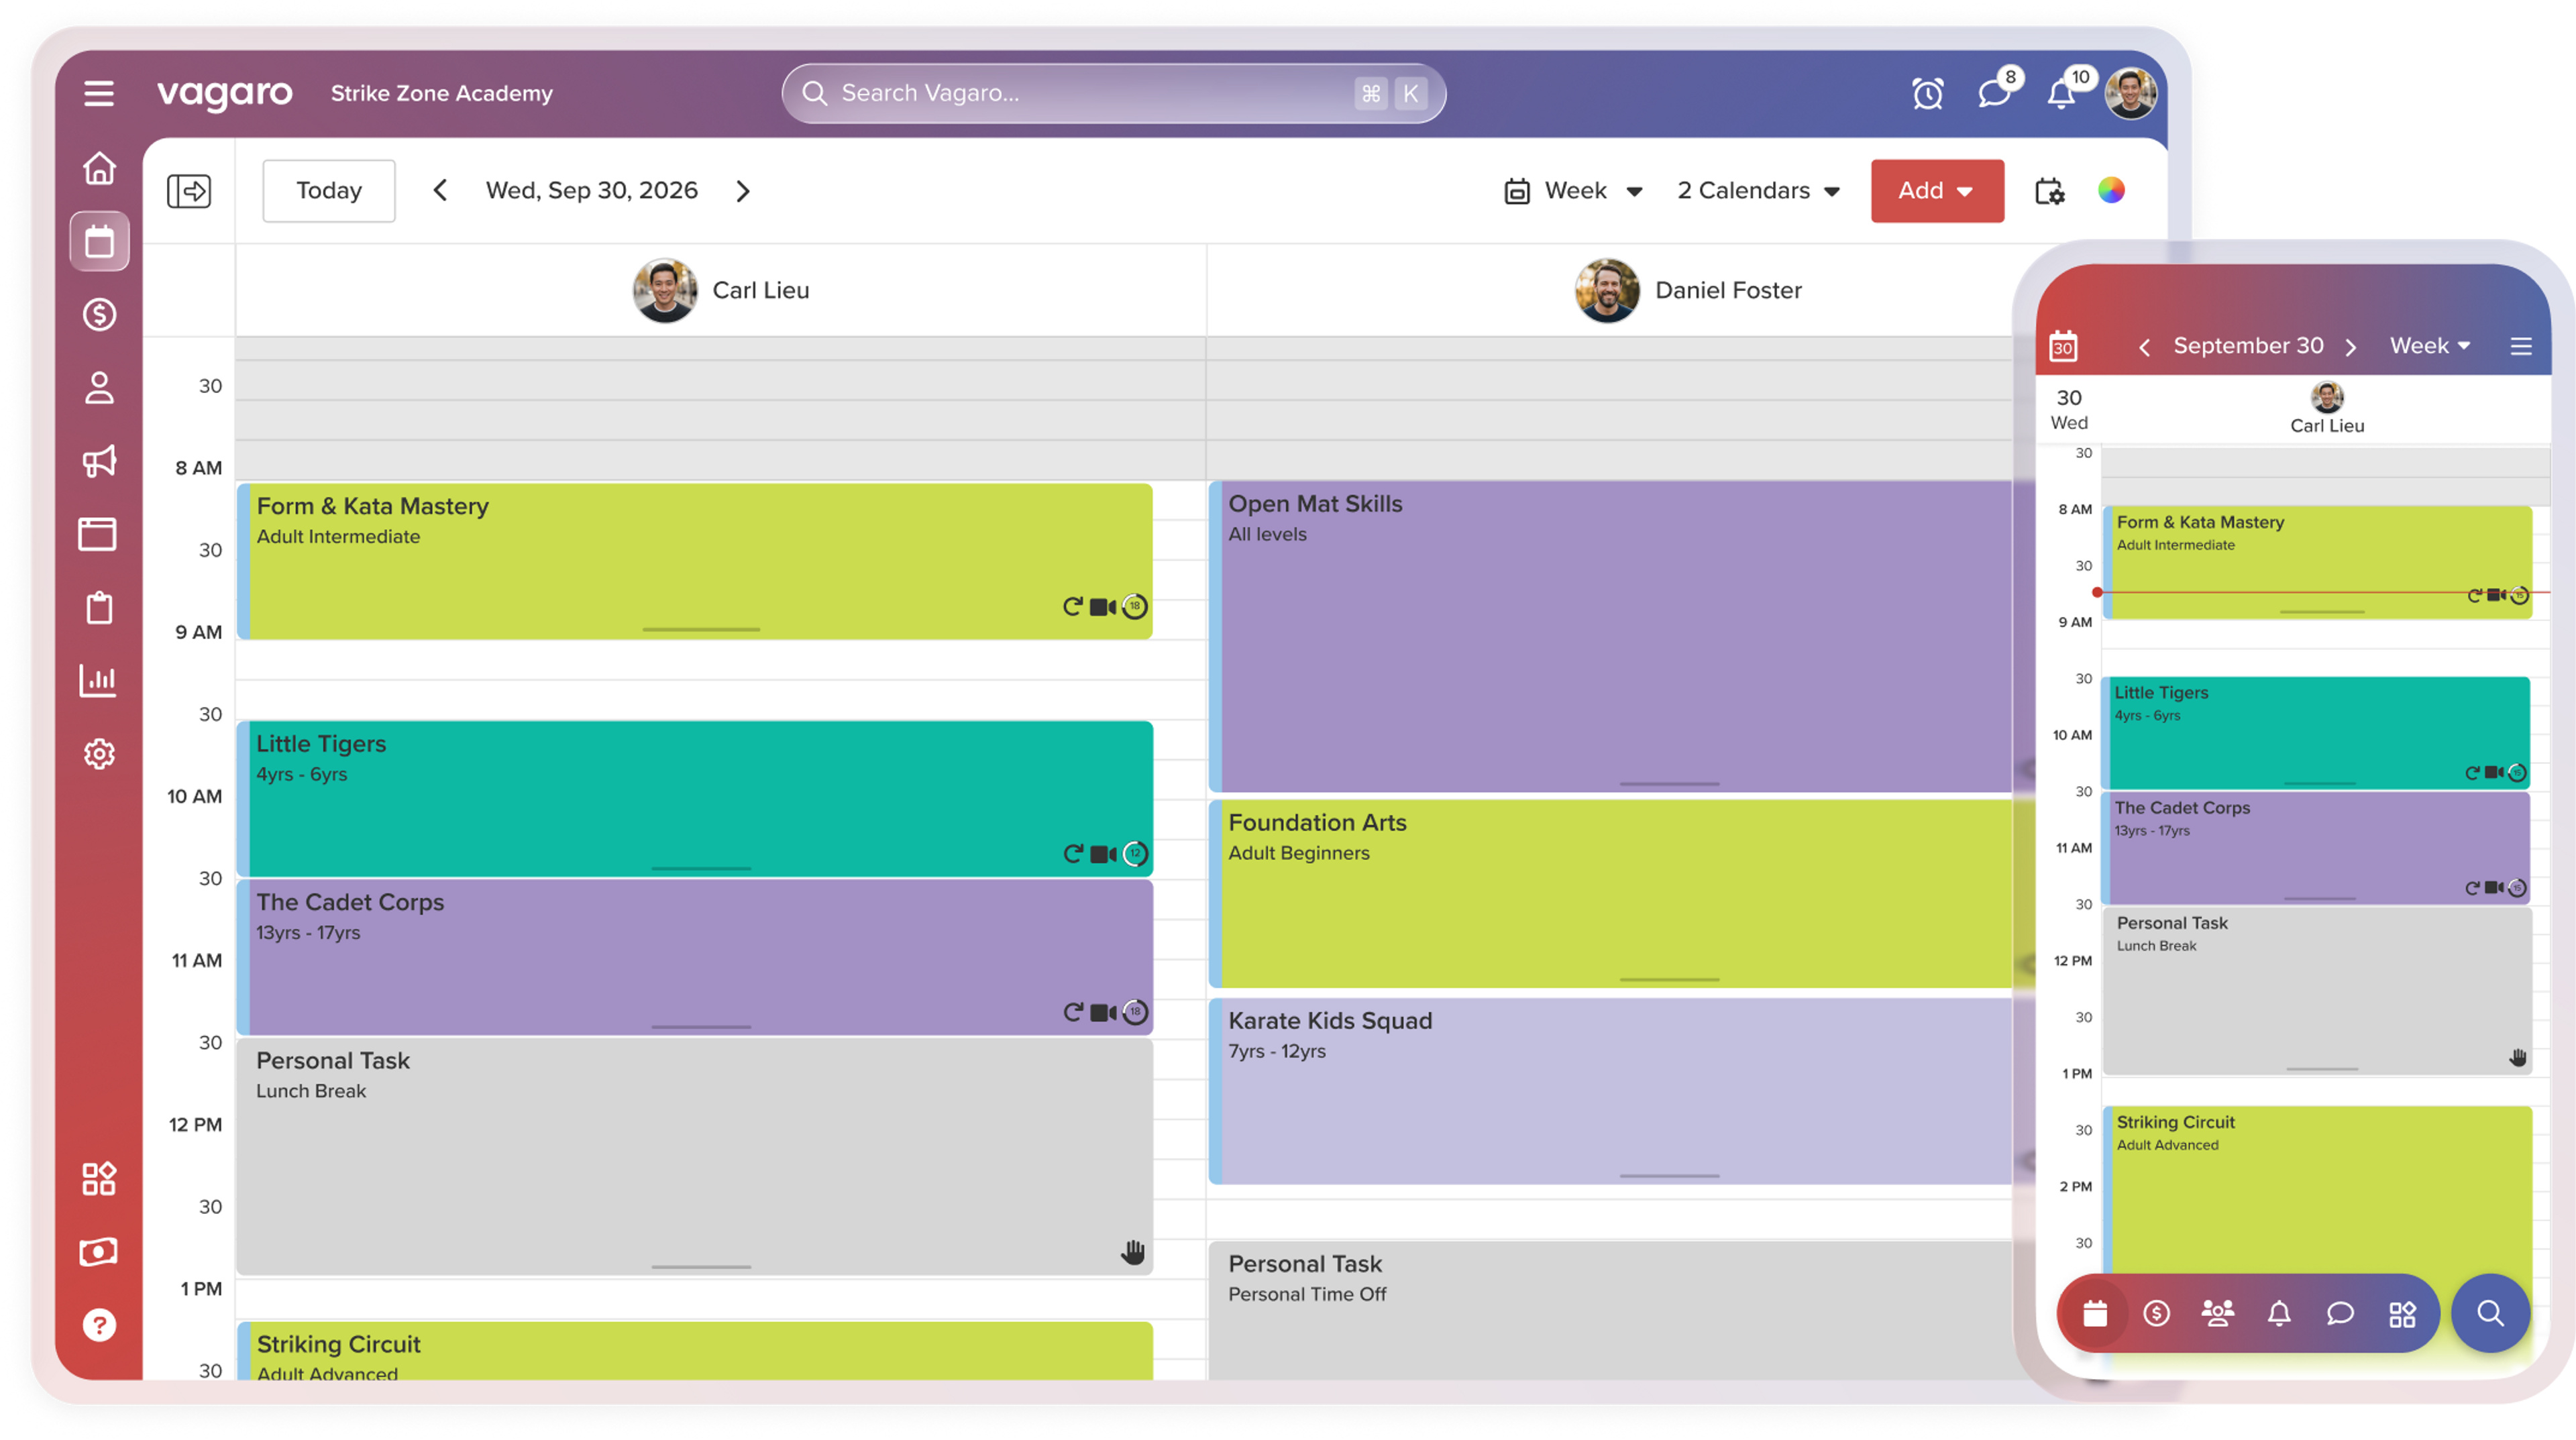
Task: Click the Wed, Sep 30, 2026 date
Action: (592, 190)
